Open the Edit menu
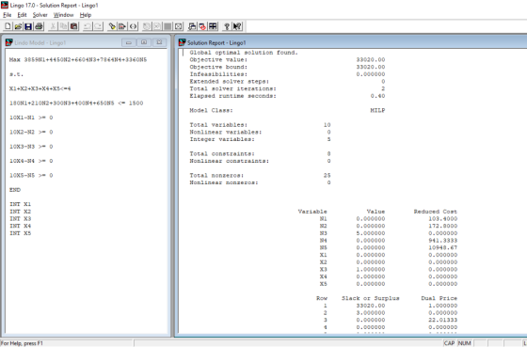Screen dimensions: 527x347 point(22,15)
